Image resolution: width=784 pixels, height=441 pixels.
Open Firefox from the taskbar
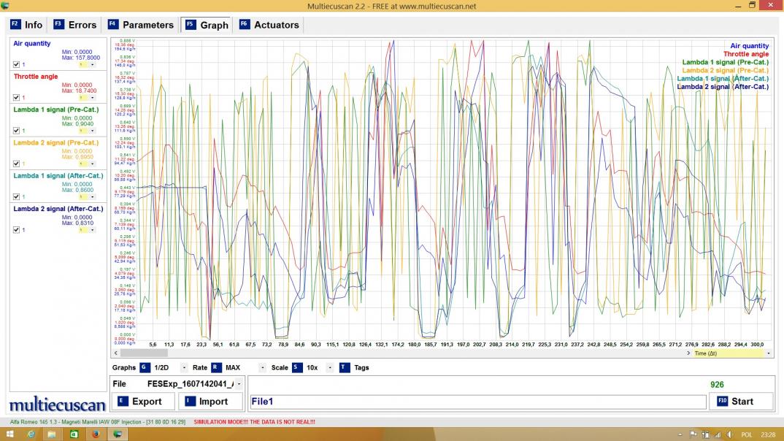pos(96,434)
